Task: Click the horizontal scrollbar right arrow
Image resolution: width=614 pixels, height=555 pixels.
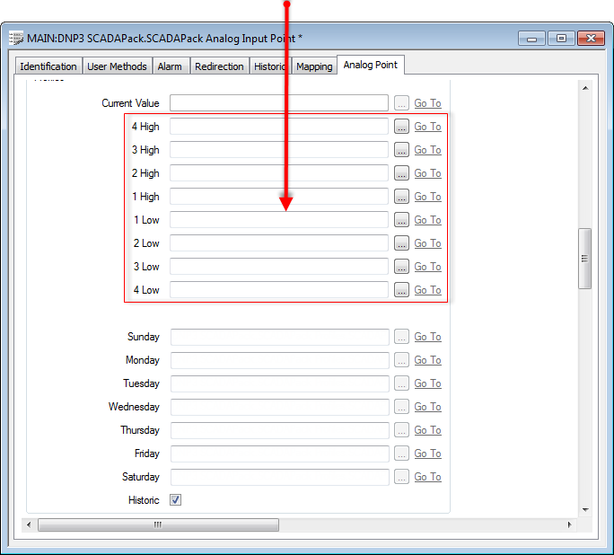Action: tap(569, 524)
